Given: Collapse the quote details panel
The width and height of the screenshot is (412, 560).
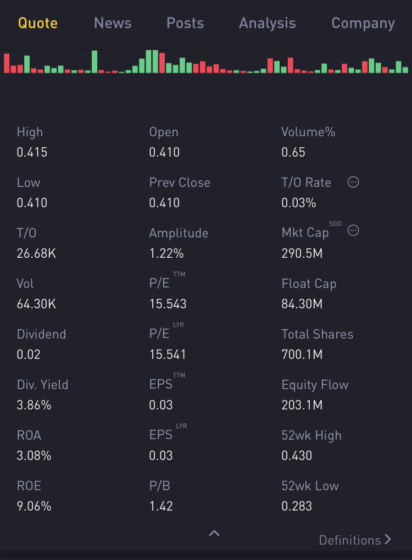Looking at the screenshot, I should point(214,533).
